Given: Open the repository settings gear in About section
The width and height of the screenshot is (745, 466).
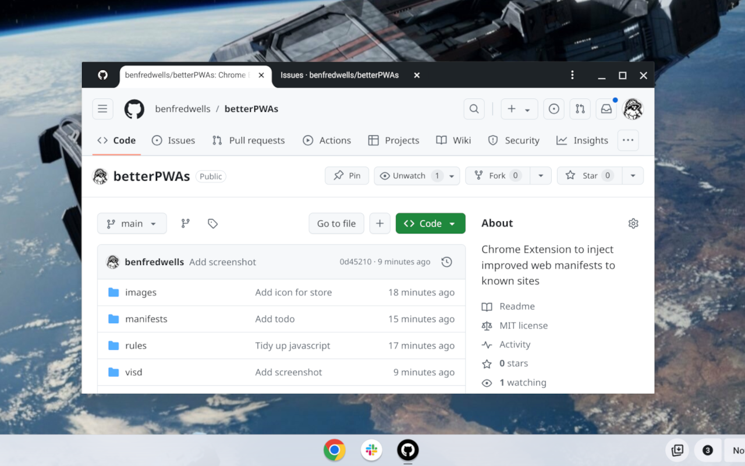Looking at the screenshot, I should pyautogui.click(x=633, y=223).
